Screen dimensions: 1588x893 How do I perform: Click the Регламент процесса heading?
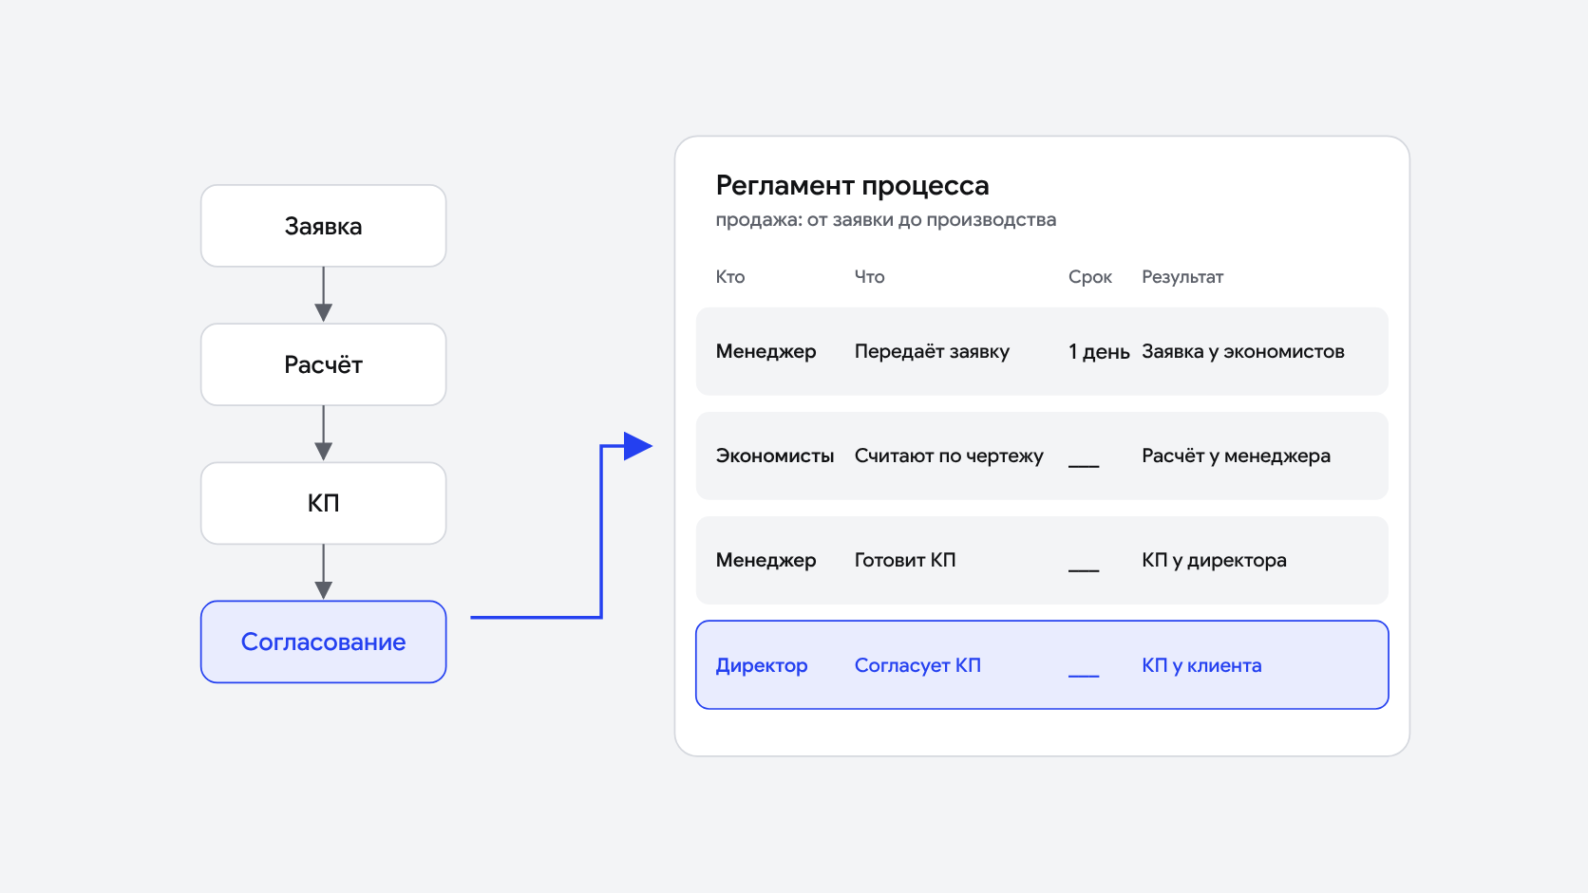tap(852, 185)
